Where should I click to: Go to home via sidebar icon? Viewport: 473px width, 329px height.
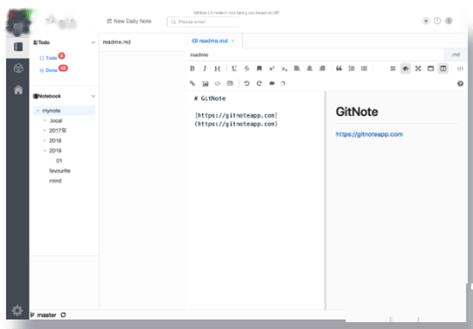pos(18,89)
